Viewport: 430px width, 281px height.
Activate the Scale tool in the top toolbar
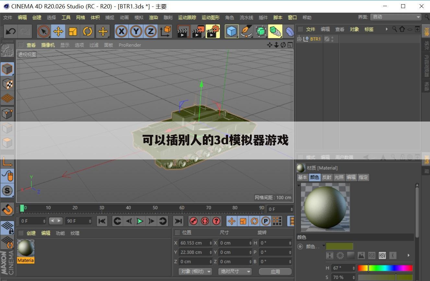(73, 31)
